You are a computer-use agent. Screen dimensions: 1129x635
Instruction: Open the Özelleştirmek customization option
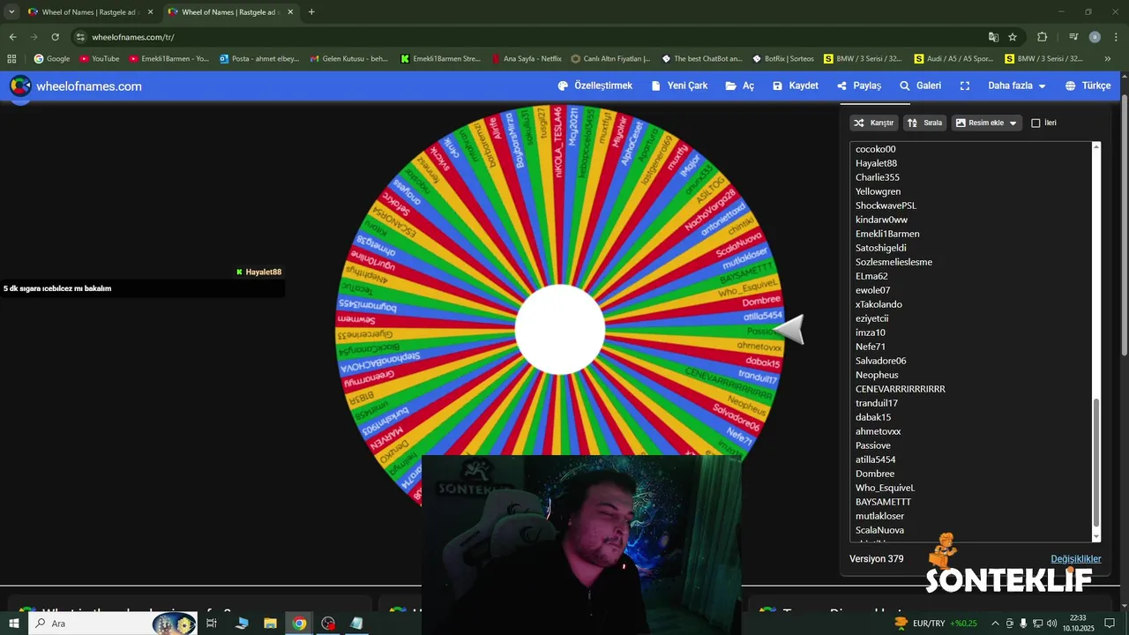[595, 86]
